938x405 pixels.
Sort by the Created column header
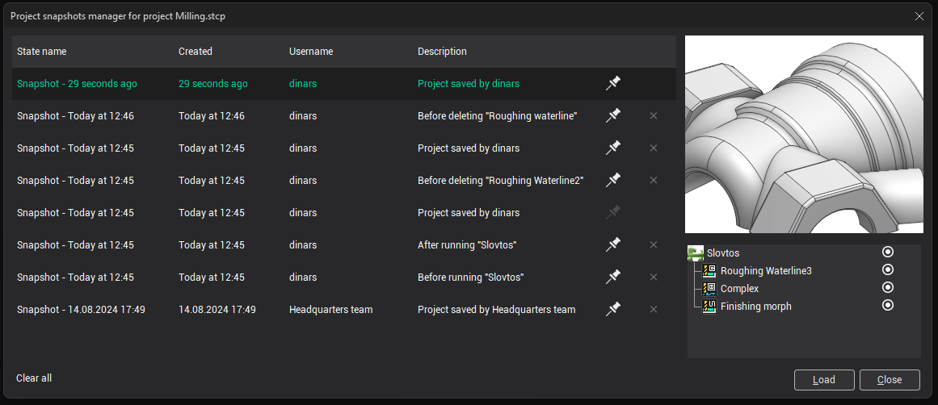(x=196, y=52)
